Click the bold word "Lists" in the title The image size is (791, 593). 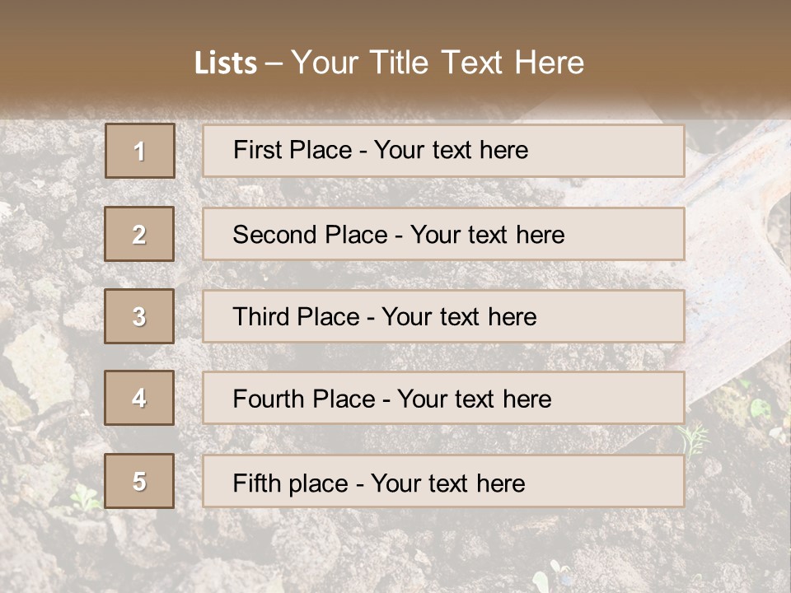click(x=226, y=63)
